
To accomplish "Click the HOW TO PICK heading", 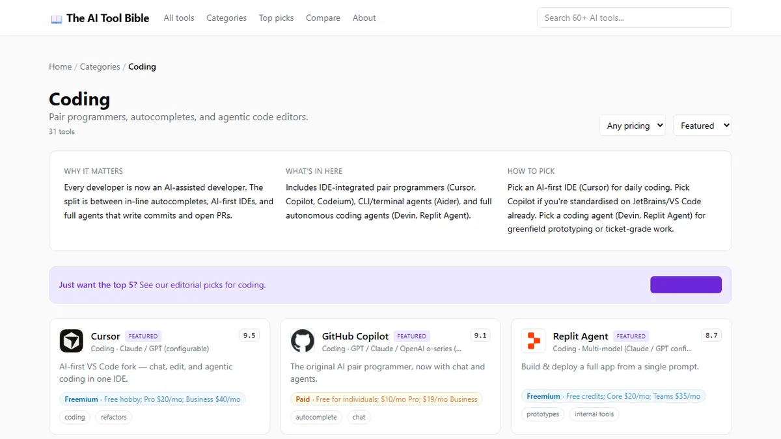I will [x=531, y=171].
